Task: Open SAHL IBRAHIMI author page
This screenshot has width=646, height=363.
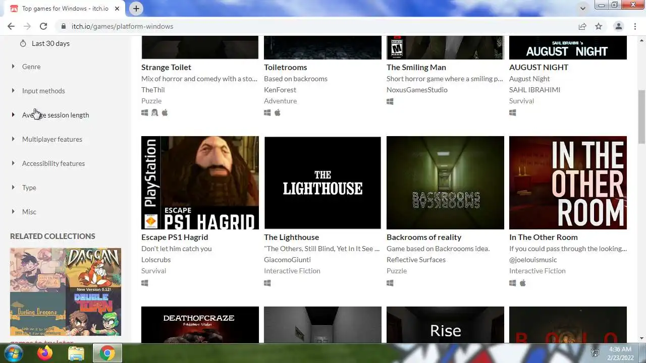Action: [534, 90]
